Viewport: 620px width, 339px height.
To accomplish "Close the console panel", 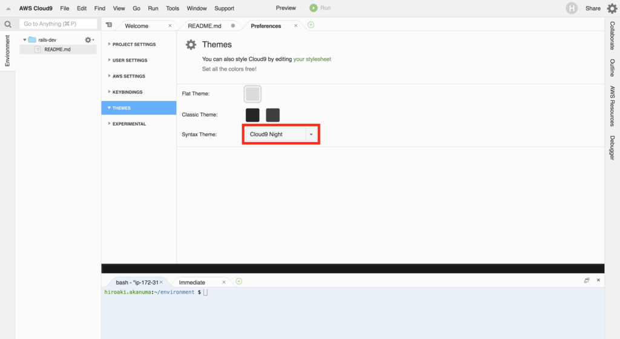I will [x=598, y=280].
